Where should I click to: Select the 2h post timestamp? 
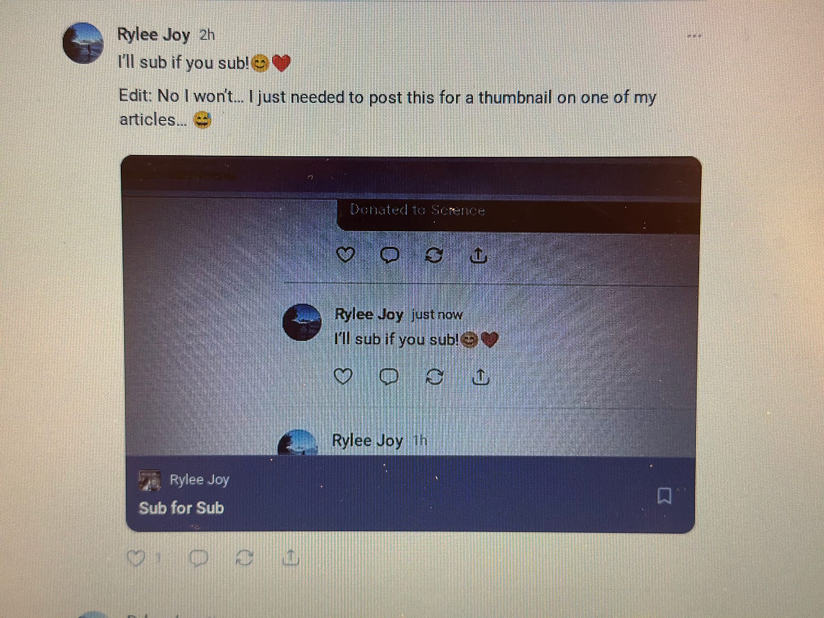[x=207, y=35]
